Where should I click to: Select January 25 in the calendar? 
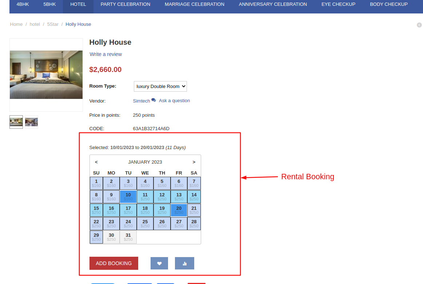[145, 223]
